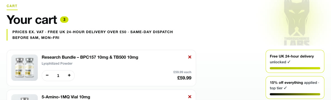Click the 15% off tier progress bar
The image size is (331, 100).
295,94
